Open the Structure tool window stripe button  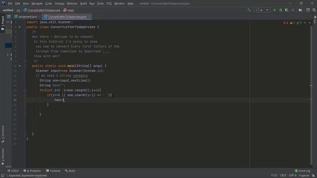pyautogui.click(x=2, y=134)
